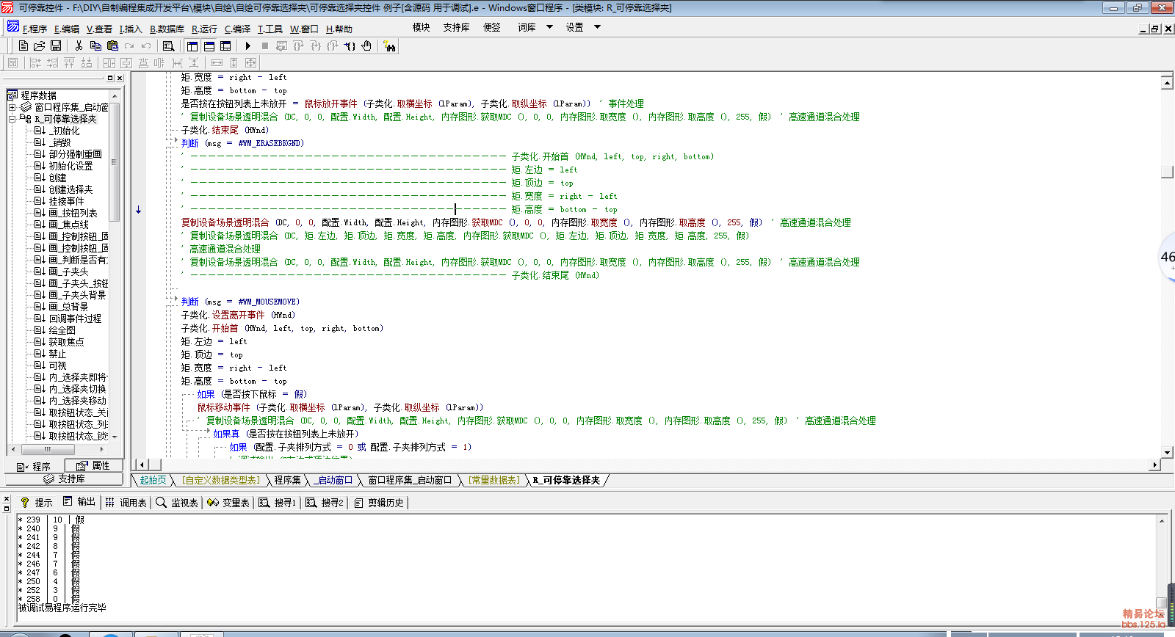
Task: Click the binoculars help-search icon
Action: tap(389, 46)
